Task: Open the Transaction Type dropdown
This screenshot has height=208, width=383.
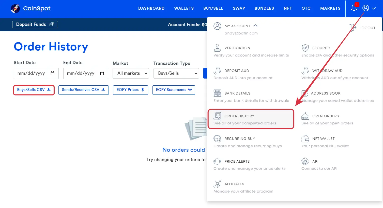Action: (x=176, y=73)
